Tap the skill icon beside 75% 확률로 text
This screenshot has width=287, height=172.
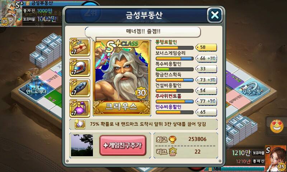pyautogui.click(x=80, y=124)
